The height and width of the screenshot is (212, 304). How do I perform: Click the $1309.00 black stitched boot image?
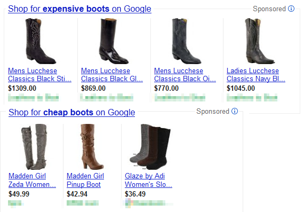[x=41, y=41]
